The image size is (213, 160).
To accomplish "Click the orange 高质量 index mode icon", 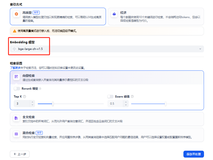I will (x=16, y=14).
